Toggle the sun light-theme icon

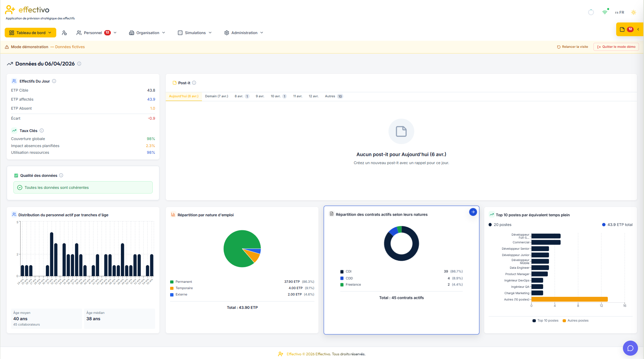point(633,12)
